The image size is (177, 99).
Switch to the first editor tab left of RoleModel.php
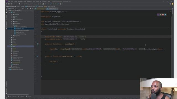pos(40,9)
